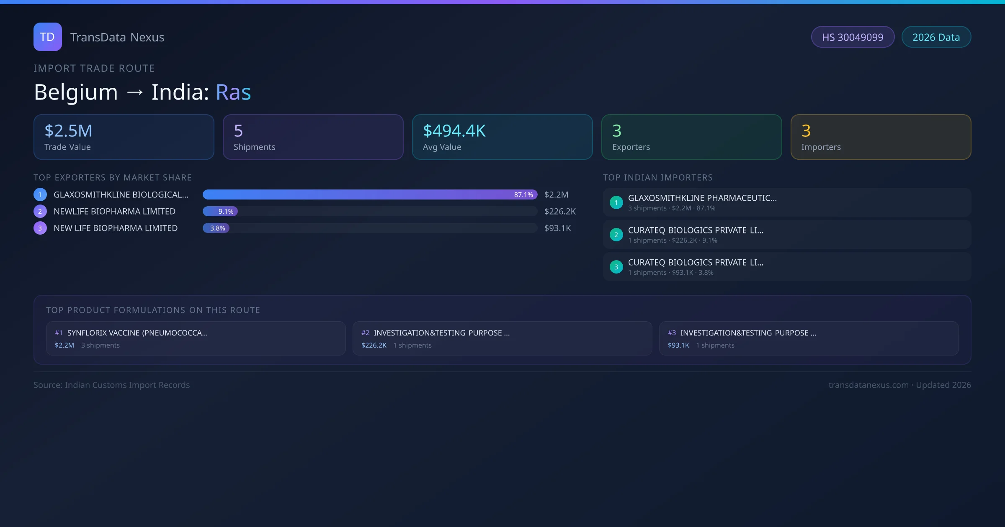The width and height of the screenshot is (1005, 527).
Task: Open the #1 Synflorix Vaccine product card
Action: (196, 338)
